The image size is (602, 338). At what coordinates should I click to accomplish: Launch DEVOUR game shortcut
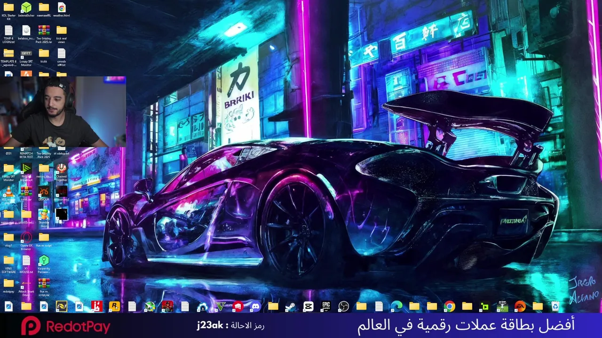[x=44, y=194]
